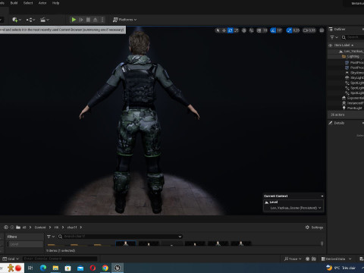Choose the Select objects cursor tool
This screenshot has width=364, height=273.
[x=218, y=30]
